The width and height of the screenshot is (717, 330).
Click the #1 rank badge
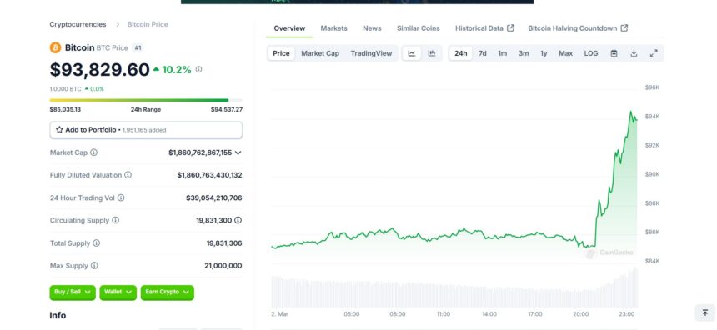[138, 47]
